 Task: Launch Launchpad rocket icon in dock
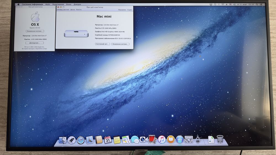72,140
